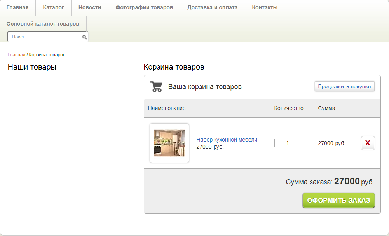Click the Наши товары sidebar heading
389x236 pixels.
tap(32, 67)
